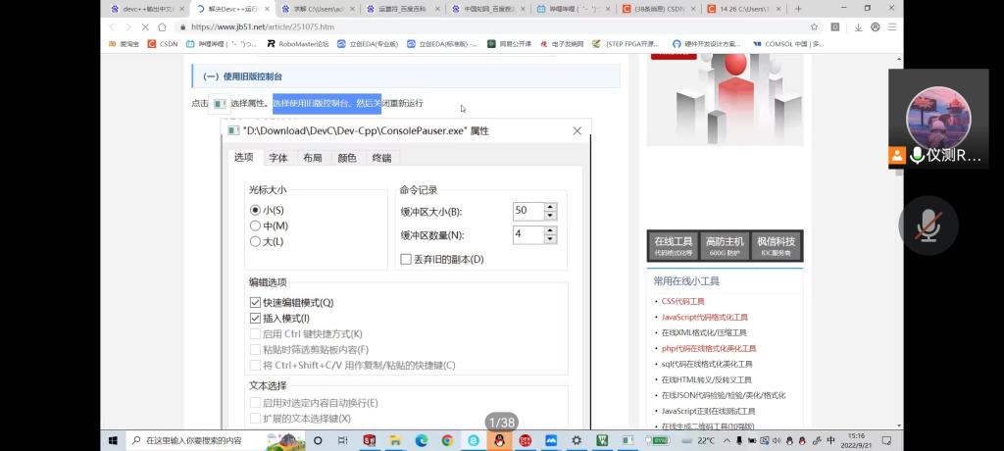This screenshot has width=1004, height=451.
Task: Open the downloads icon in browser toolbar
Action: (854, 27)
